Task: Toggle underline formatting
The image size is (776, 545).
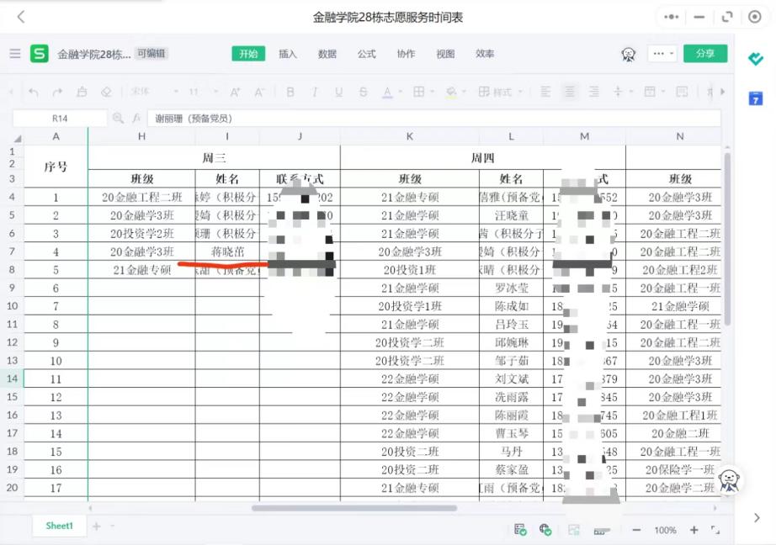Action: [x=338, y=92]
